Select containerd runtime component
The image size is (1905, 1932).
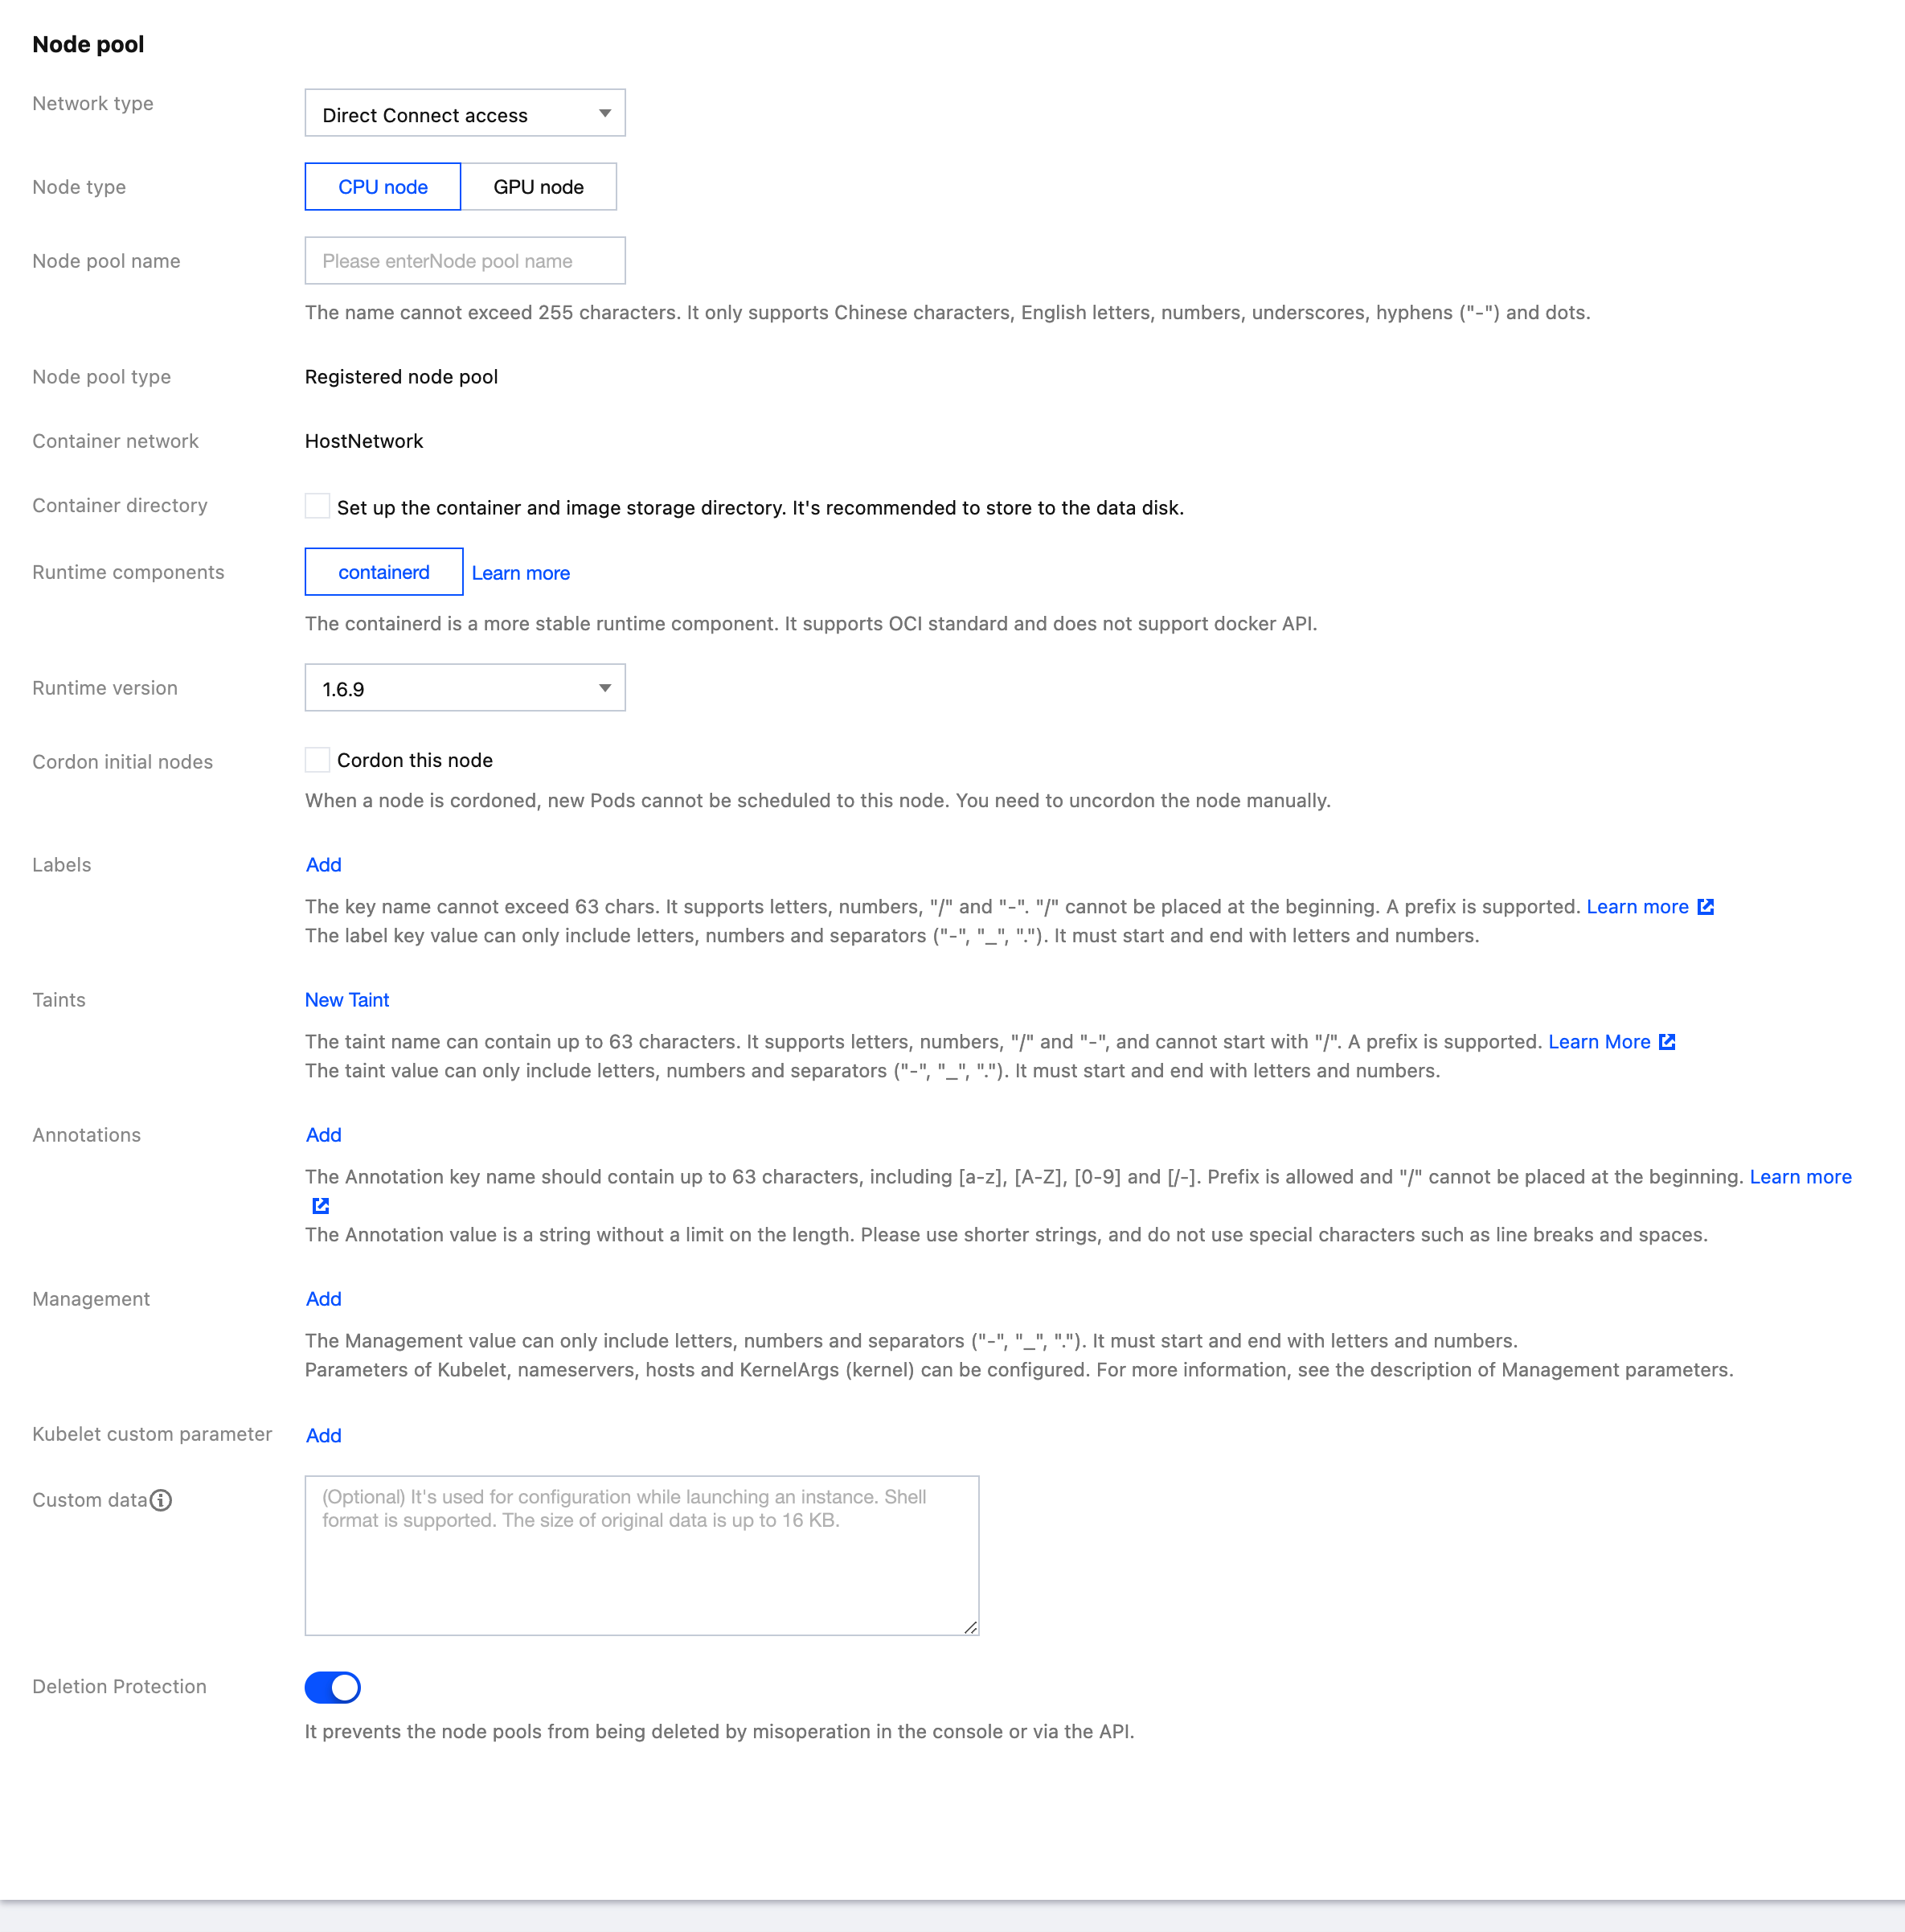(383, 572)
